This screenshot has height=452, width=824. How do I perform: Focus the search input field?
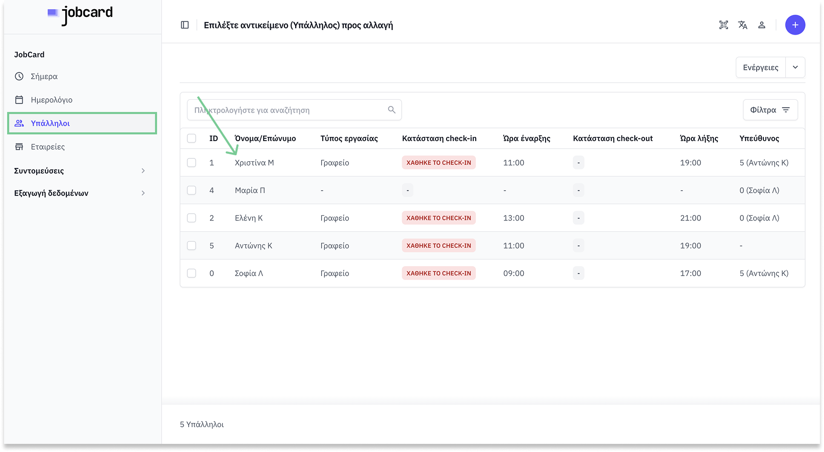pyautogui.click(x=294, y=110)
